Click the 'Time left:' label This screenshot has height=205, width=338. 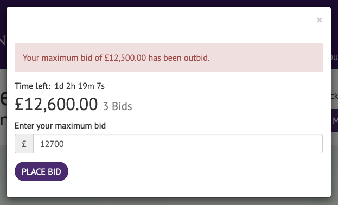click(x=33, y=86)
